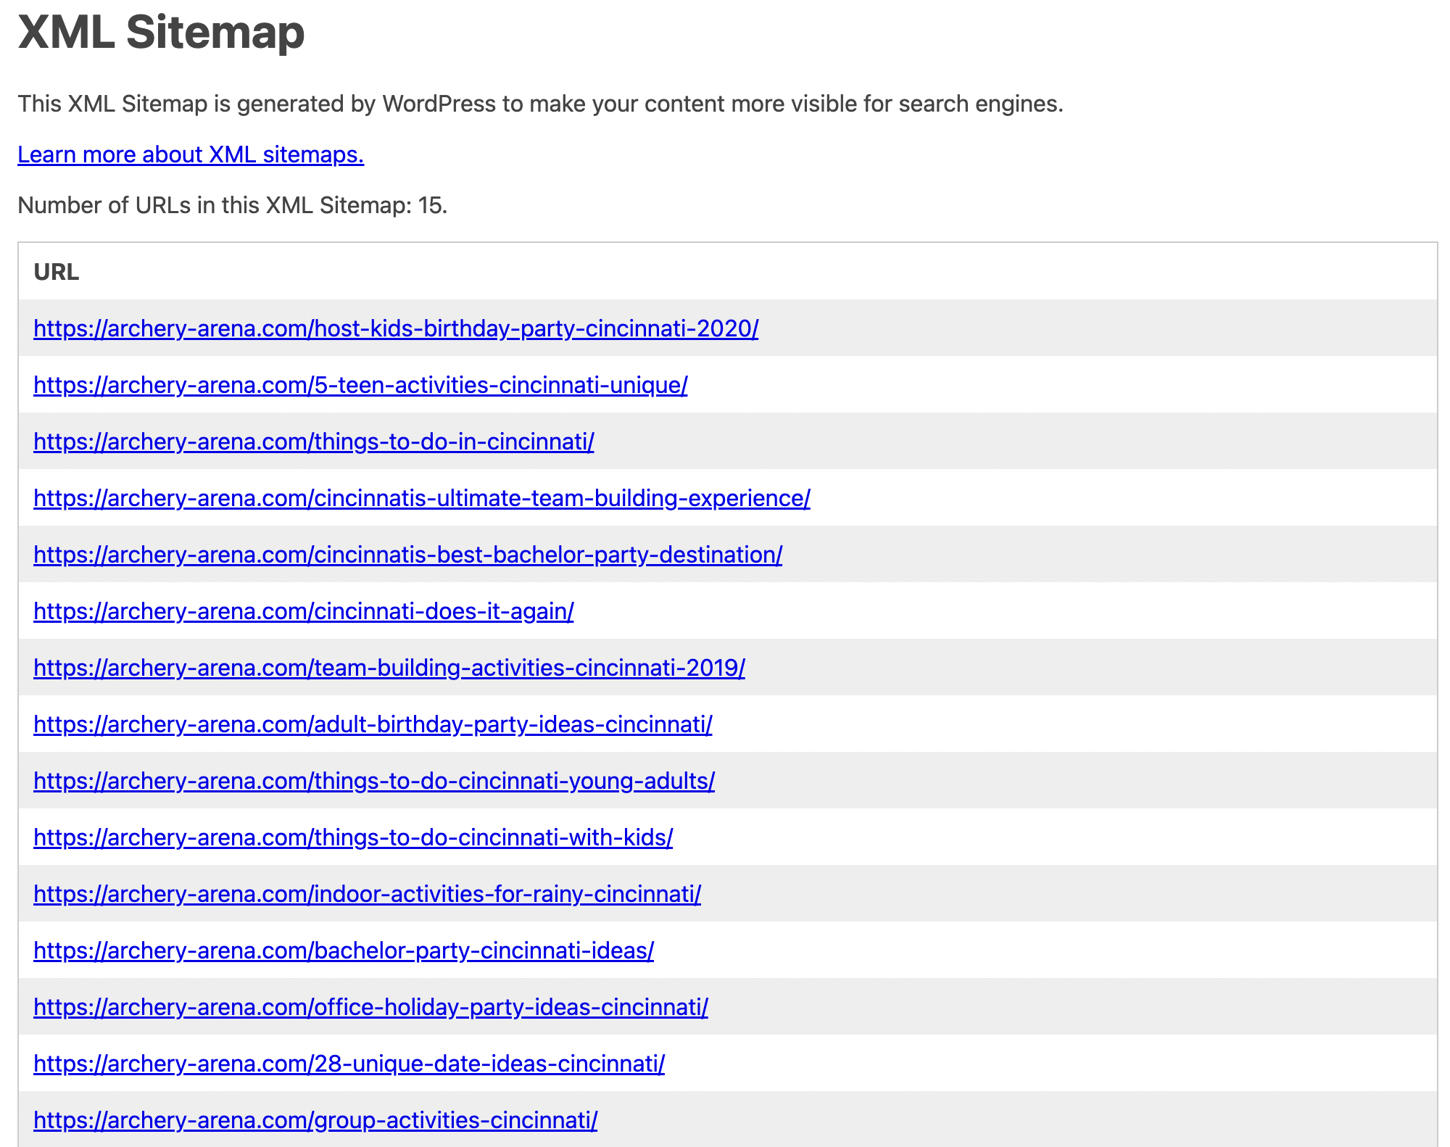
Task: Open the cincinnati-does-it-again URL
Action: (303, 611)
